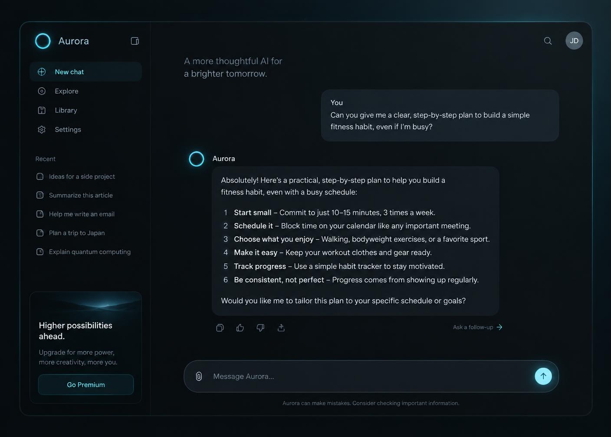The image size is (611, 437).
Task: Start a New chat
Action: tap(85, 72)
